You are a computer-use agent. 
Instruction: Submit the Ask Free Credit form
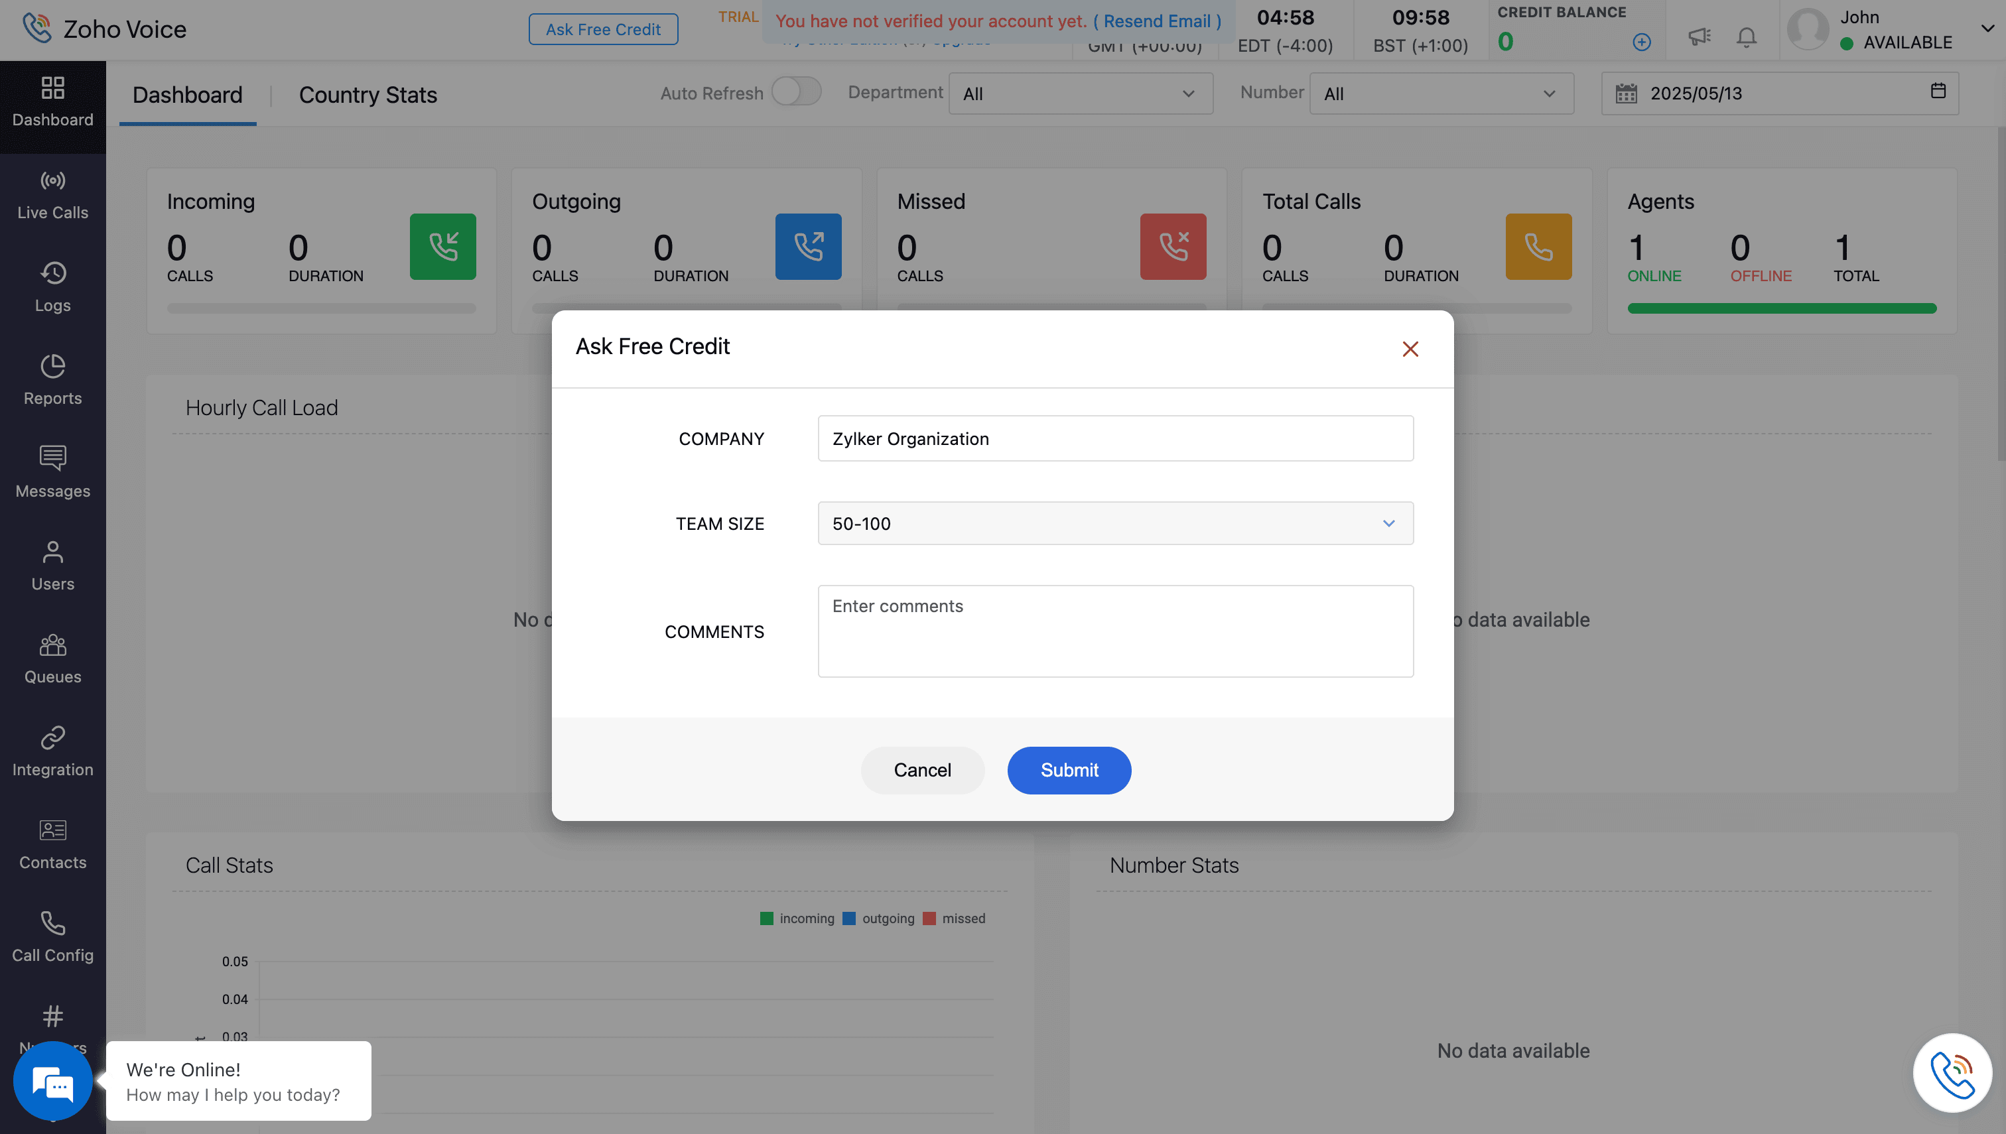(x=1068, y=769)
